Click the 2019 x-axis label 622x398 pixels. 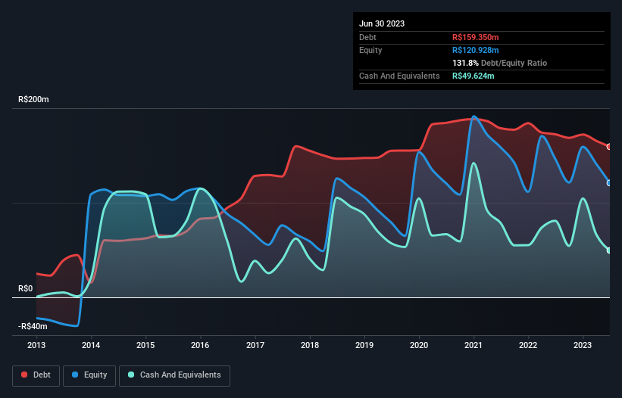pos(364,345)
